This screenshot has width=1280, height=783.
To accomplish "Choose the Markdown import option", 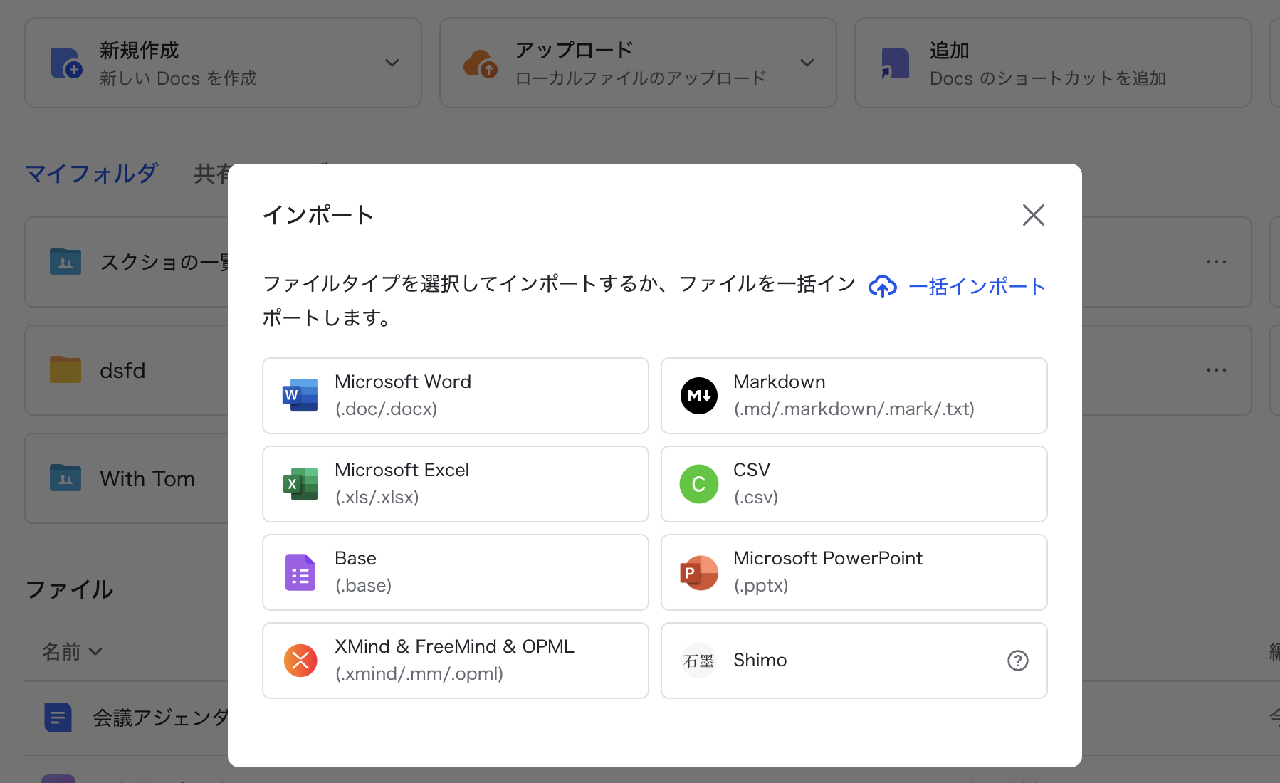I will [854, 396].
